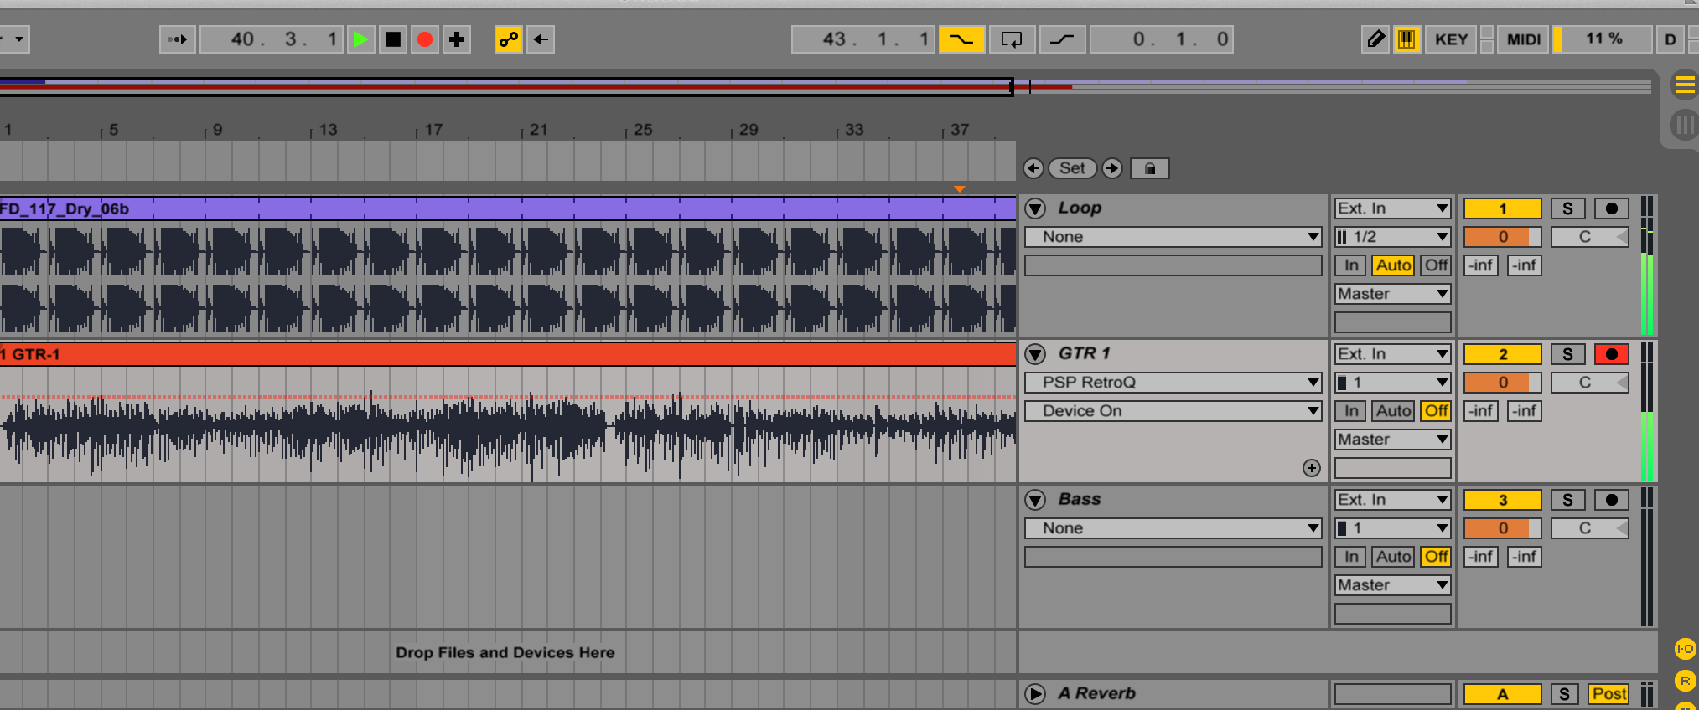This screenshot has height=710, width=1699.
Task: Click the green Play button
Action: tap(360, 39)
